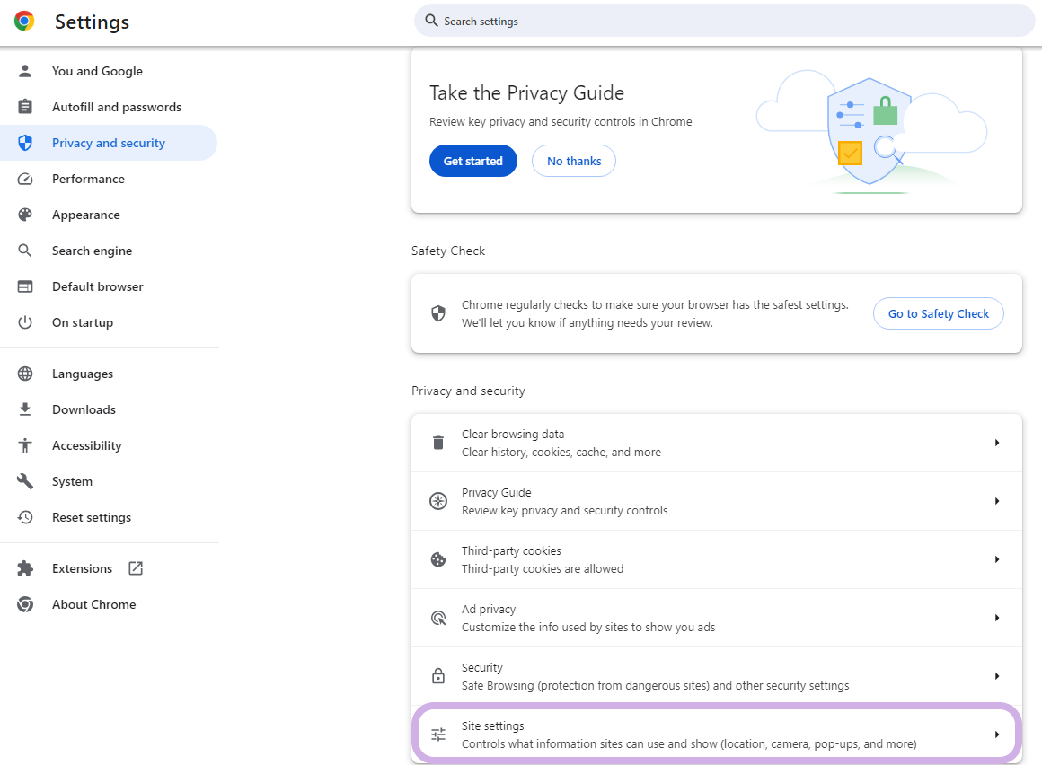Open Third-party cookies via its arrow
The height and width of the screenshot is (765, 1042).
[997, 559]
